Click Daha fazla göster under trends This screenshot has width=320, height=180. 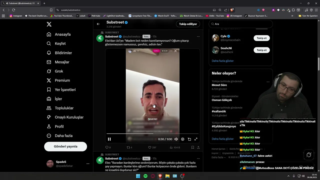[x=222, y=139]
